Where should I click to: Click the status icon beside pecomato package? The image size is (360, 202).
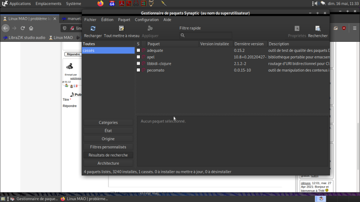144,70
